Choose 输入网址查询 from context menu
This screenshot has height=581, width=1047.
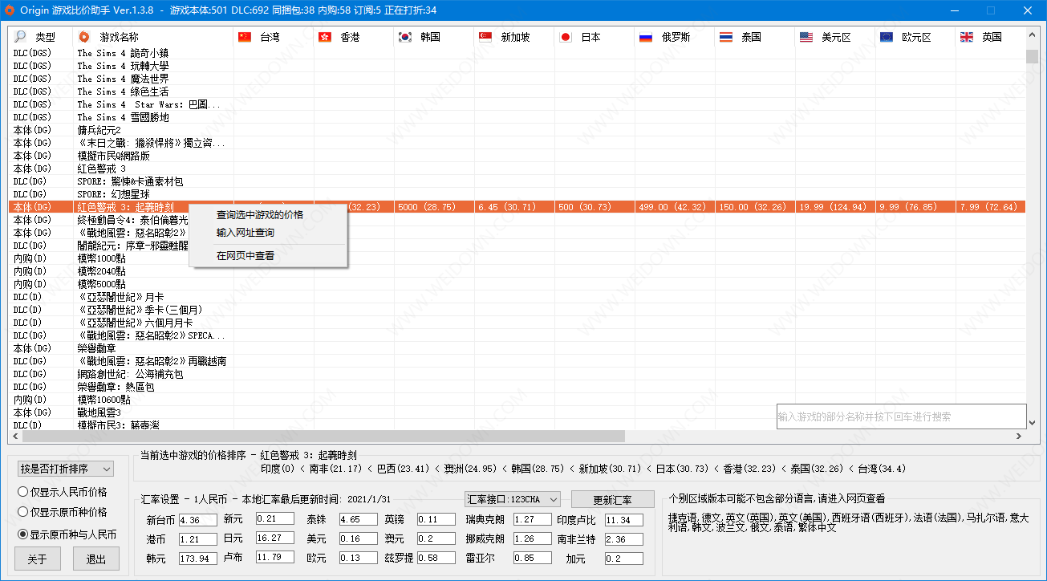(x=268, y=233)
